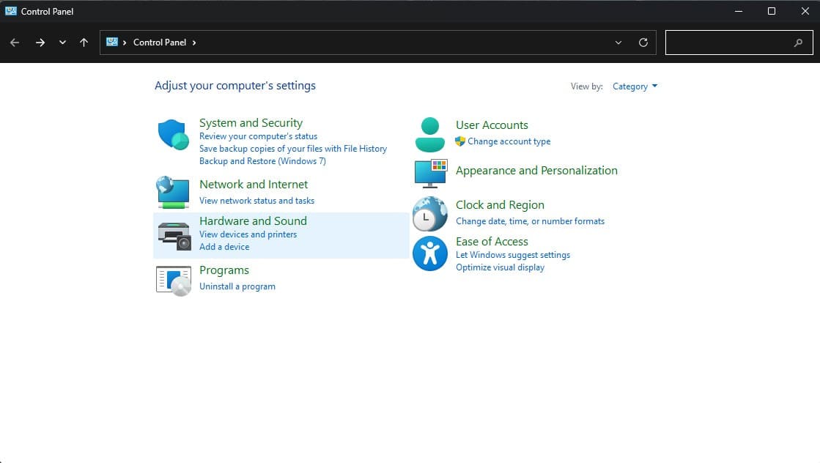
Task: Focus the Control Panel search box
Action: [x=739, y=42]
